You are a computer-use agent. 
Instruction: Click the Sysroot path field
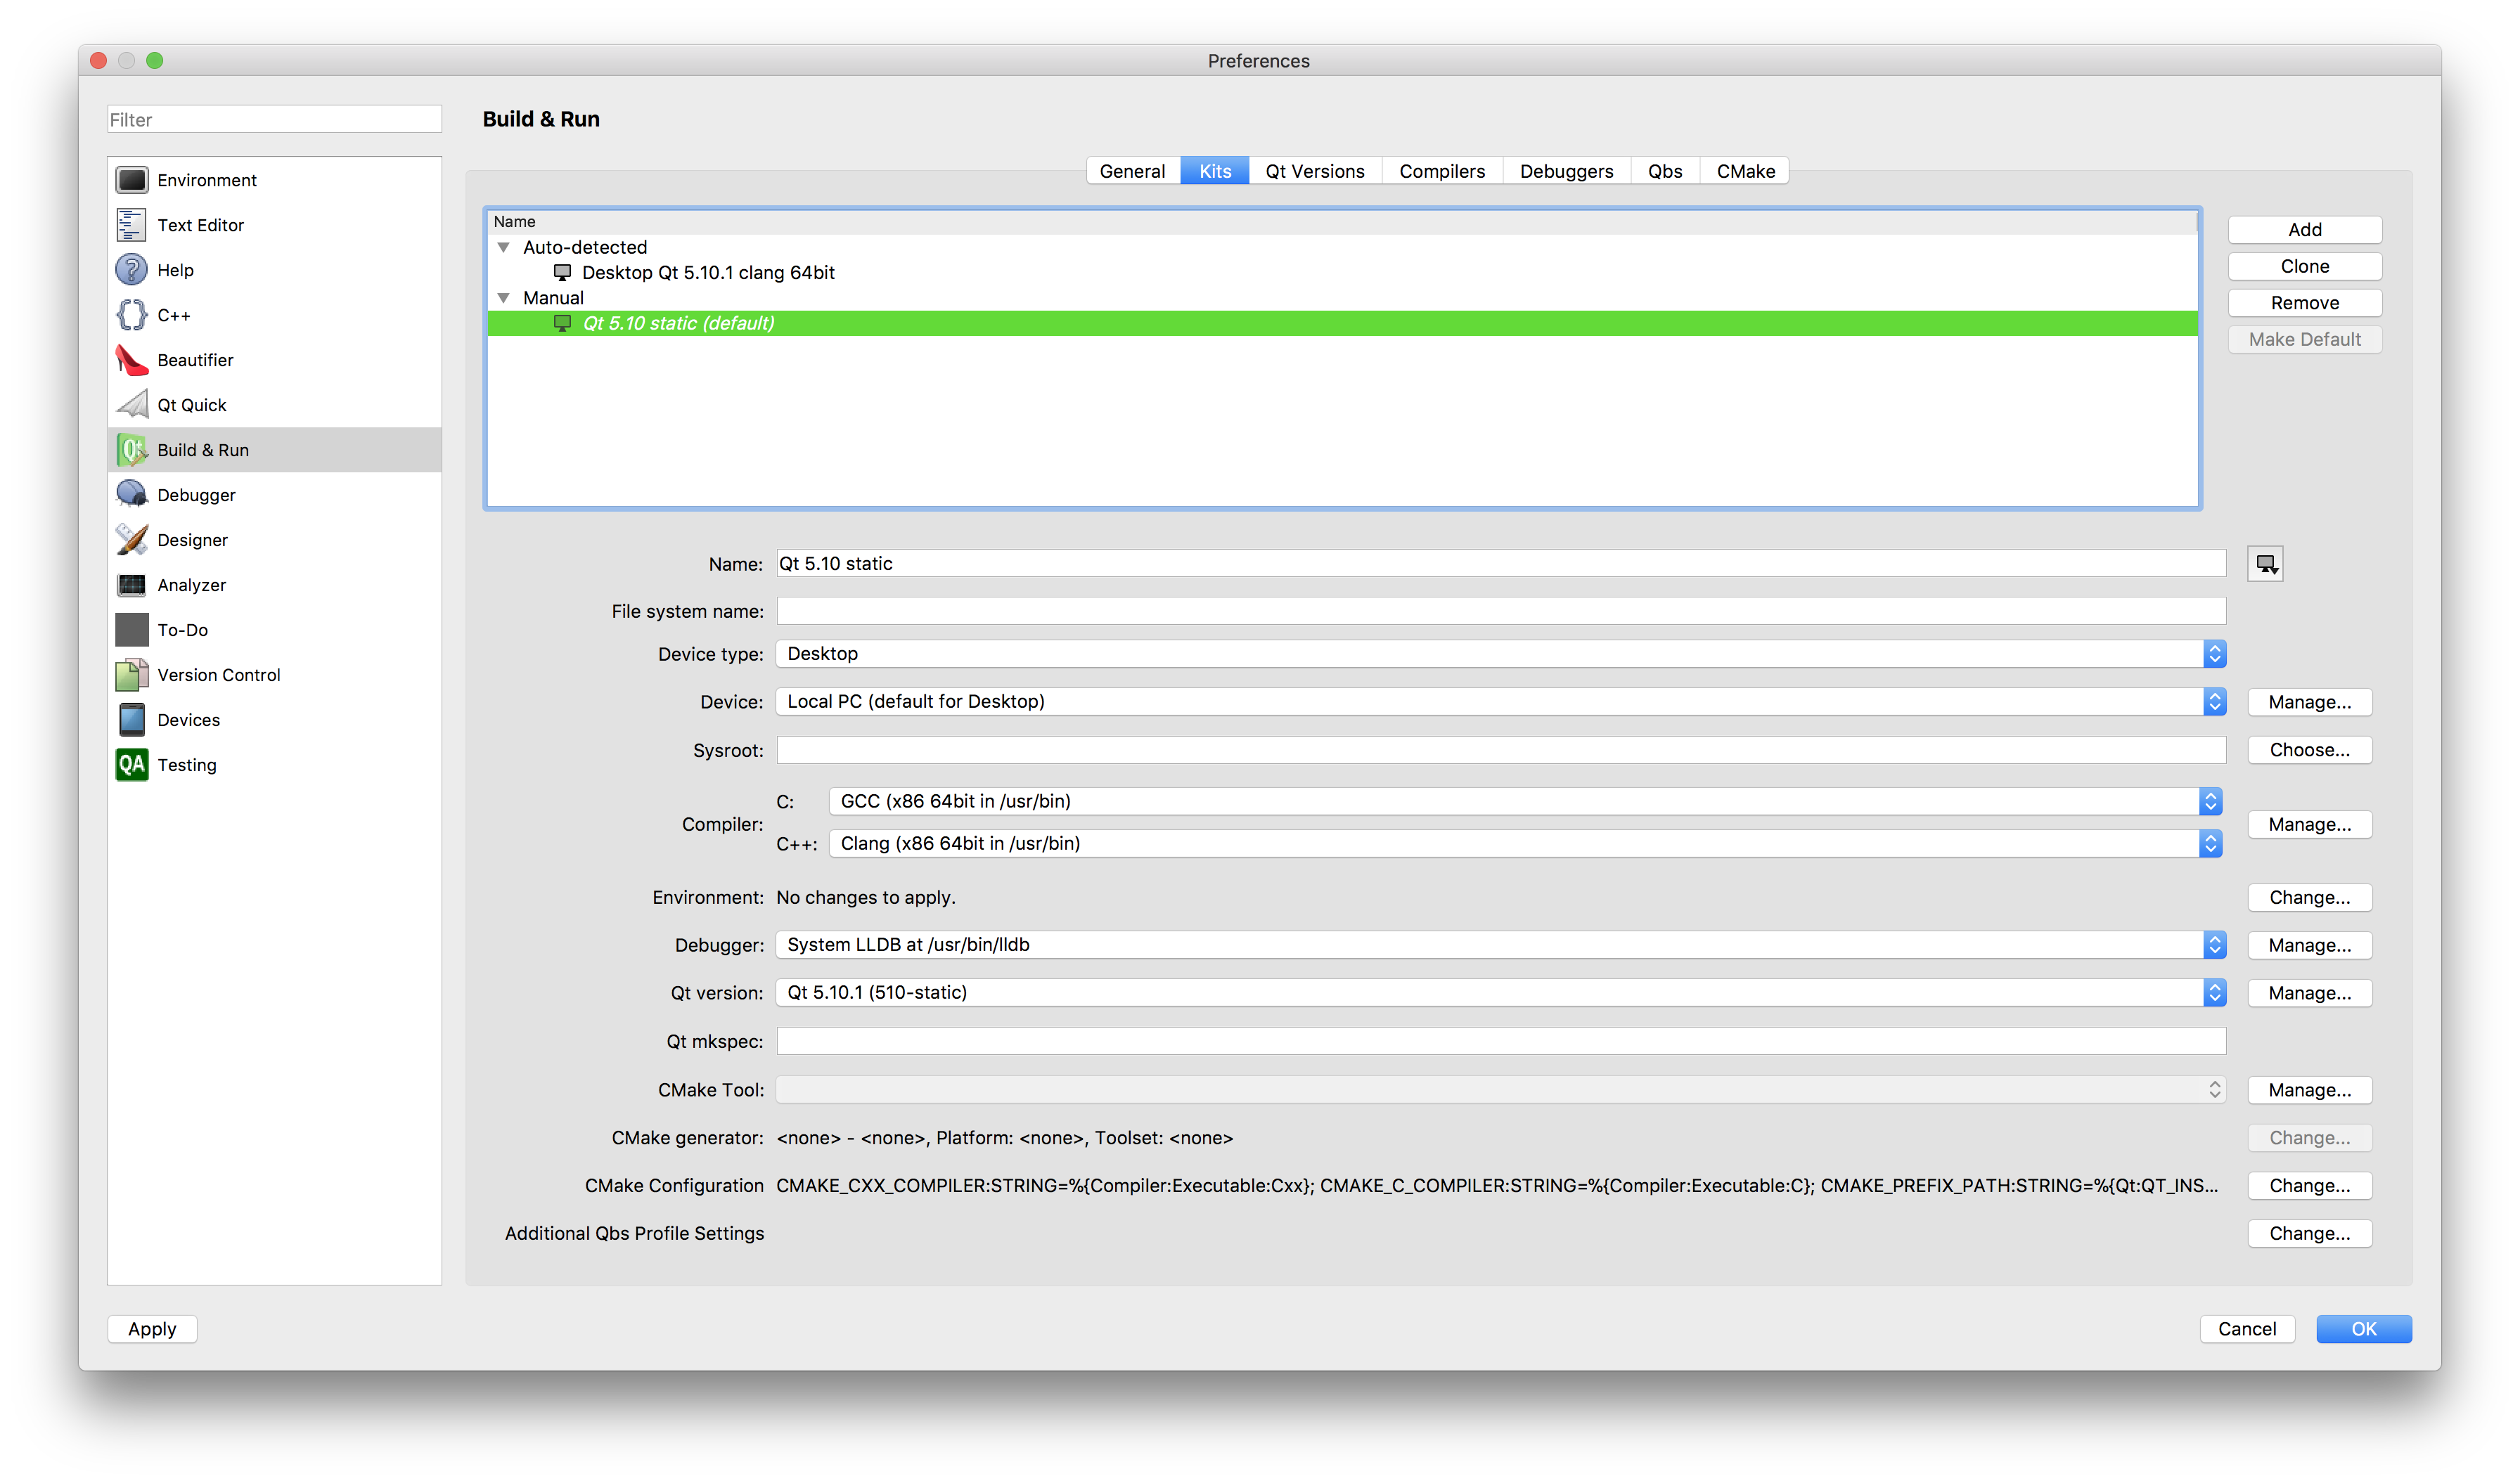click(1501, 751)
